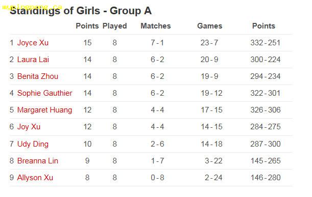Viewport: 312px width, 197px height.
Task: Click Laura Lai's 300 - 224 points total
Action: point(266,60)
